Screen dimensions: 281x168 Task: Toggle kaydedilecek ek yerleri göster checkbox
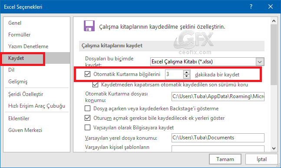click(x=87, y=118)
